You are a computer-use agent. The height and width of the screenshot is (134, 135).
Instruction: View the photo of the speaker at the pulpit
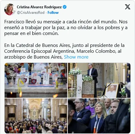click(x=99, y=80)
